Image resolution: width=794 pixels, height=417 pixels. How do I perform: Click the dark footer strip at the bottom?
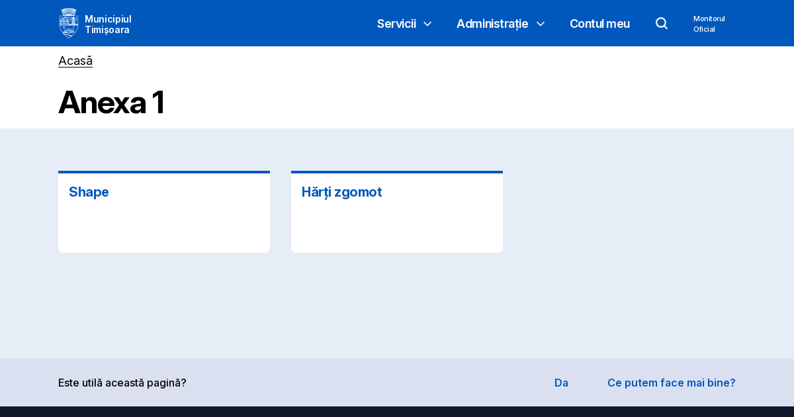[x=397, y=412]
